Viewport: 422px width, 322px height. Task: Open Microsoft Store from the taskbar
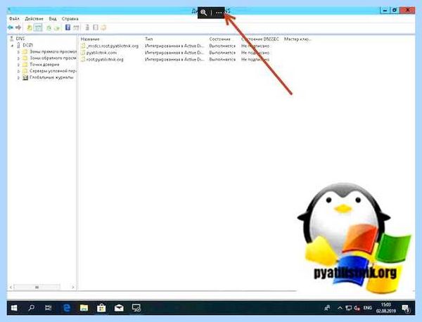point(101,308)
